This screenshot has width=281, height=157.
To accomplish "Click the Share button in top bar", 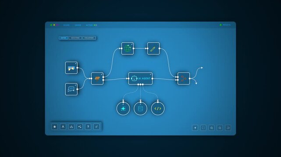I will point(66,25).
